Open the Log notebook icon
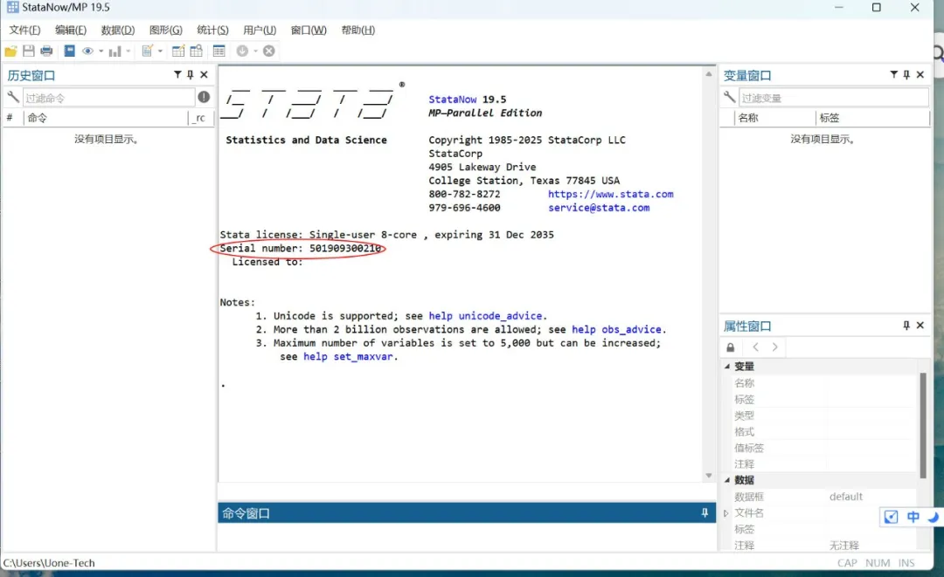 [70, 52]
